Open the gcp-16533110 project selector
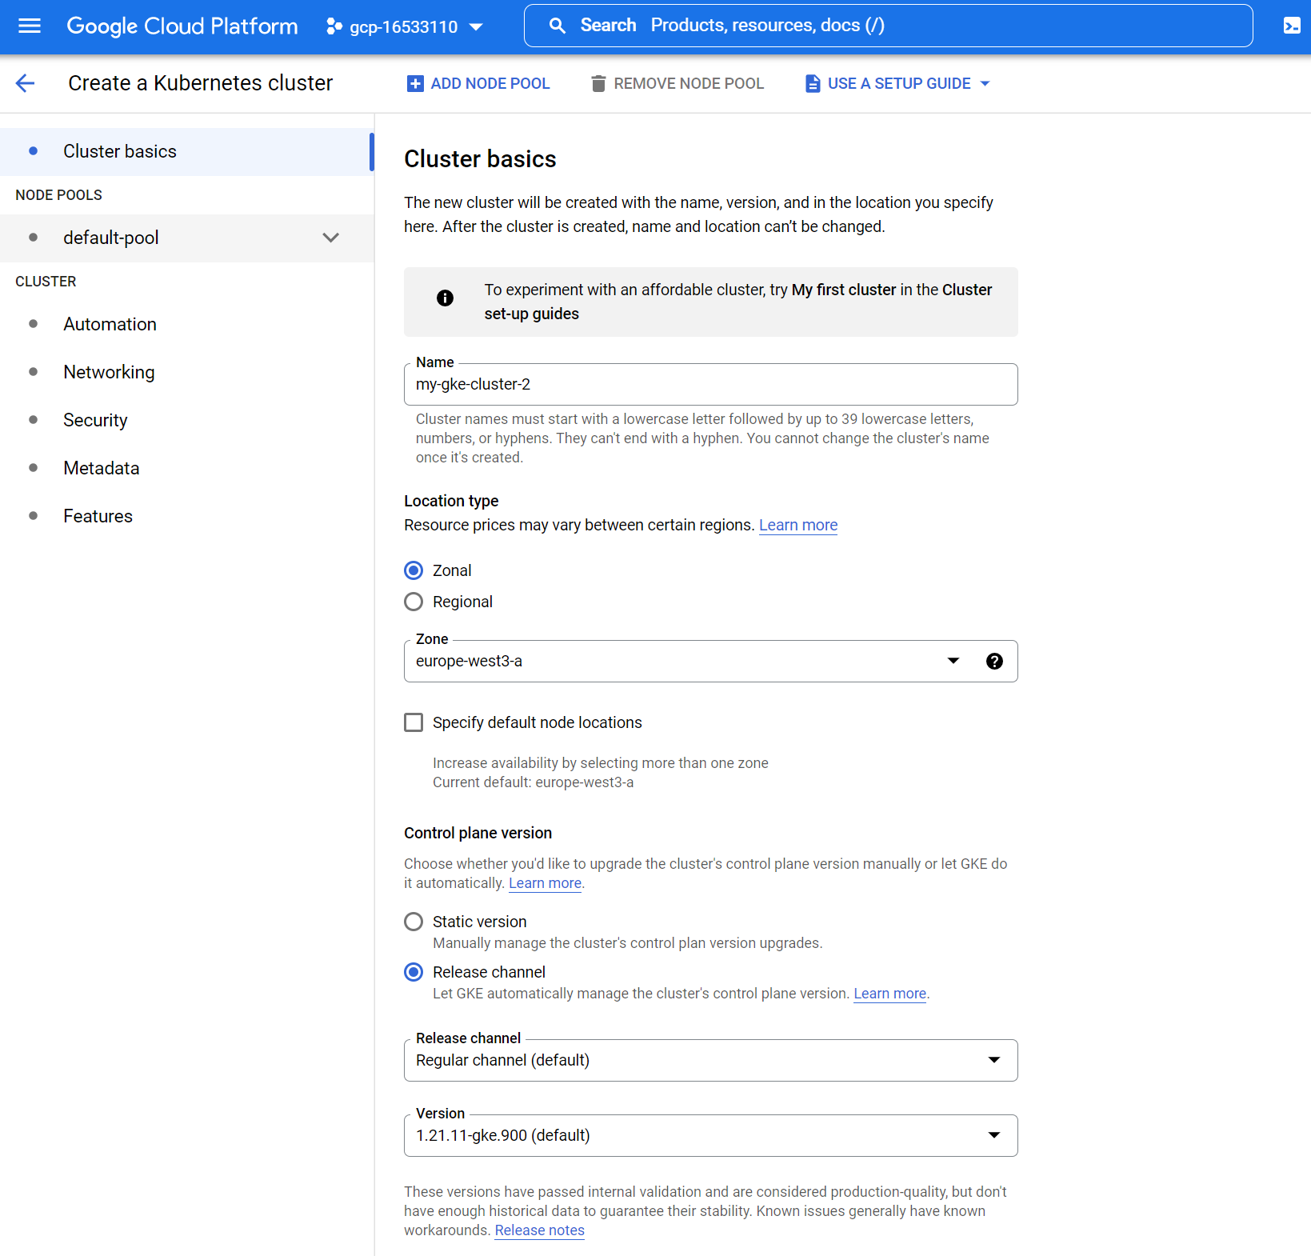 click(x=405, y=27)
